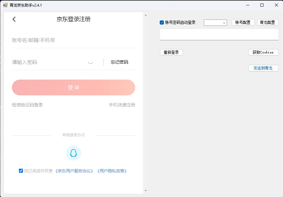Focus the 请输入密码 password field

point(49,62)
